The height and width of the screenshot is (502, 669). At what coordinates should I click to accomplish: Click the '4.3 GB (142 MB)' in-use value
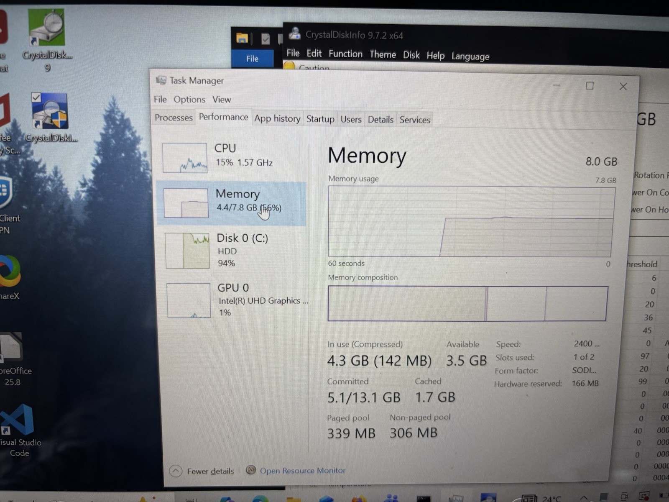tap(379, 361)
